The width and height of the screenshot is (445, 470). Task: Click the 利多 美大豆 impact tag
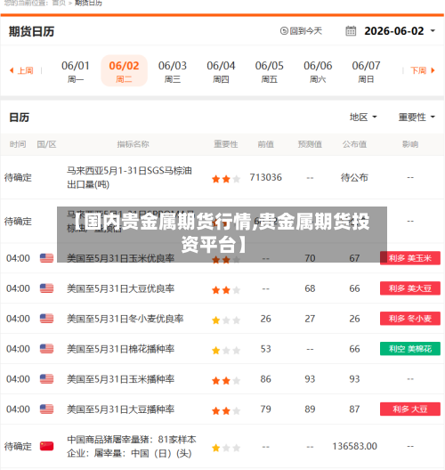[x=410, y=288]
